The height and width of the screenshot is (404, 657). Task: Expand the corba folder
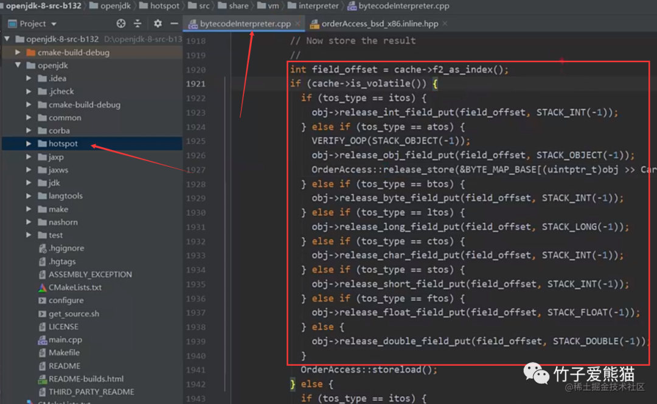(29, 131)
